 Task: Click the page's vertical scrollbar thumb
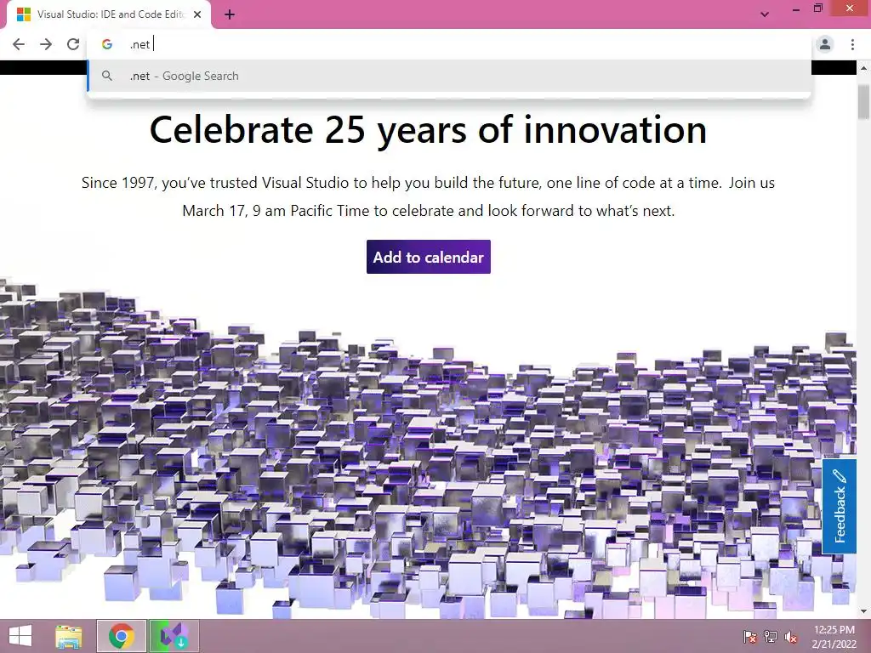pyautogui.click(x=863, y=102)
